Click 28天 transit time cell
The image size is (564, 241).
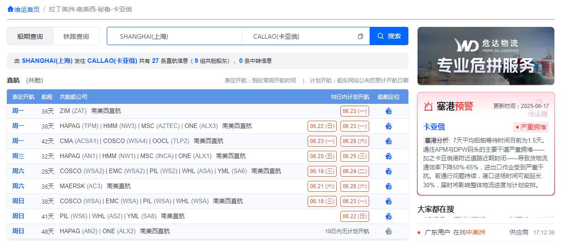47,172
